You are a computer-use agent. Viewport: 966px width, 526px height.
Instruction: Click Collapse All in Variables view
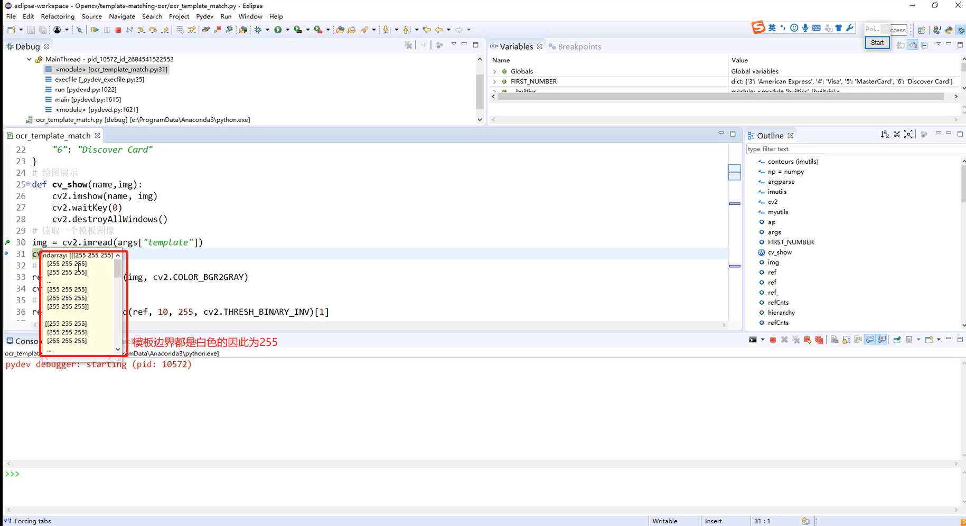click(x=924, y=45)
